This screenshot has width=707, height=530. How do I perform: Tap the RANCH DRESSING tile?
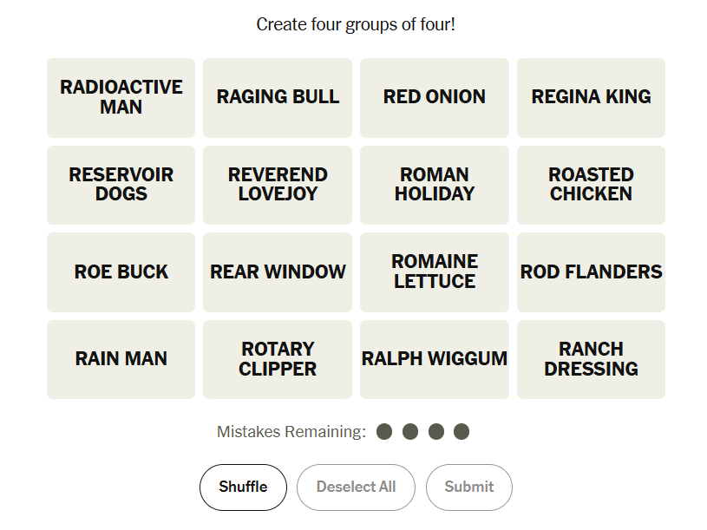point(591,359)
